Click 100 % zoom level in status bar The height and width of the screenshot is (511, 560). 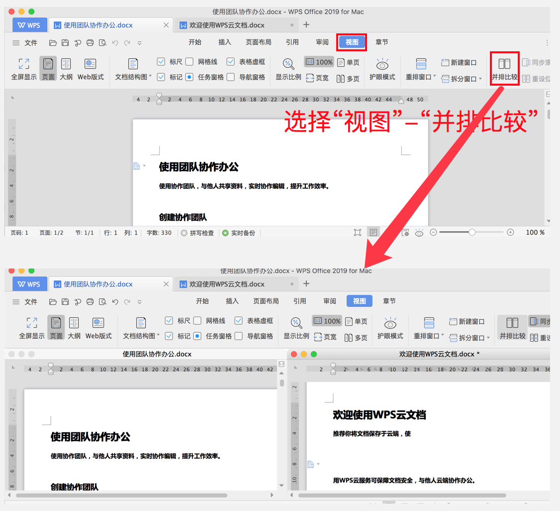535,233
